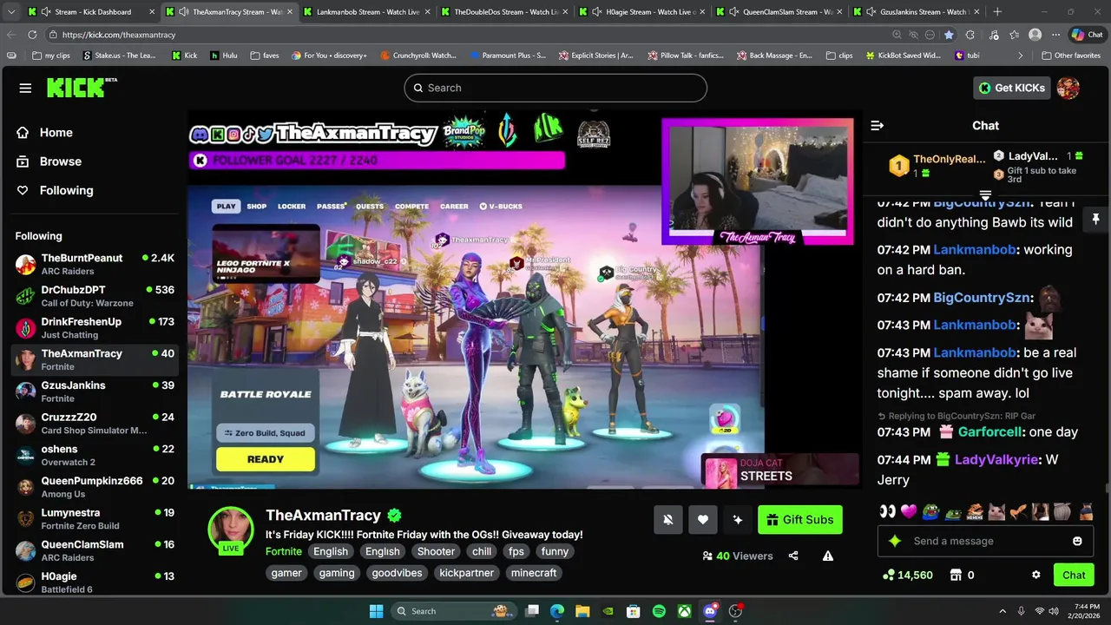This screenshot has height=625, width=1111.
Task: Go to Home in sidebar
Action: pos(44,133)
